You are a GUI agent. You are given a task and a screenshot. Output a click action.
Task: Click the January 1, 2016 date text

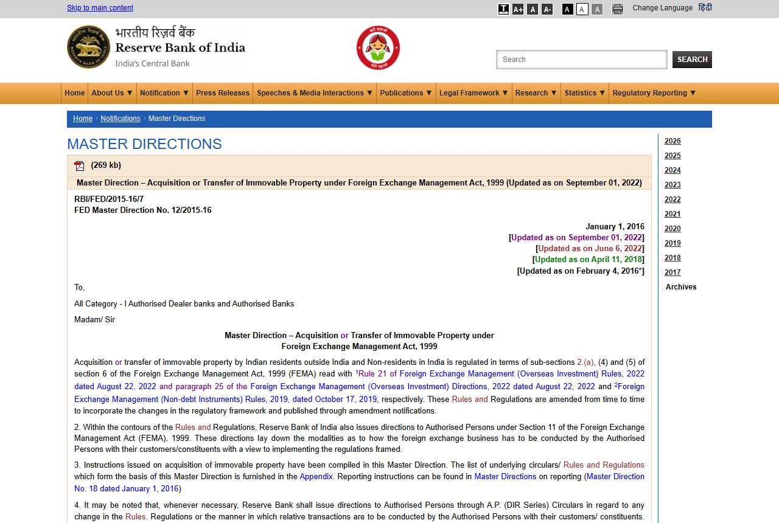coord(615,227)
